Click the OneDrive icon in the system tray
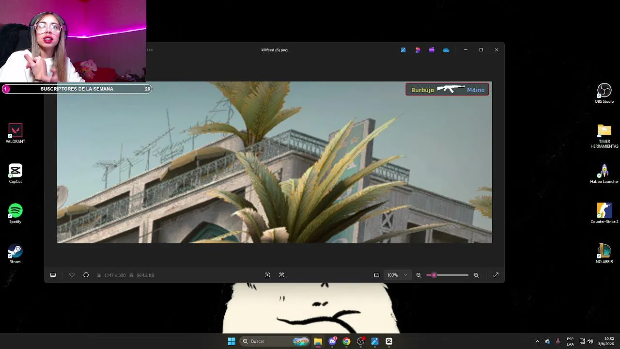Viewport: 620px width, 349px height. pyautogui.click(x=547, y=341)
